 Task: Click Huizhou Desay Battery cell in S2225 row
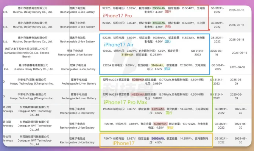tap(33, 10)
